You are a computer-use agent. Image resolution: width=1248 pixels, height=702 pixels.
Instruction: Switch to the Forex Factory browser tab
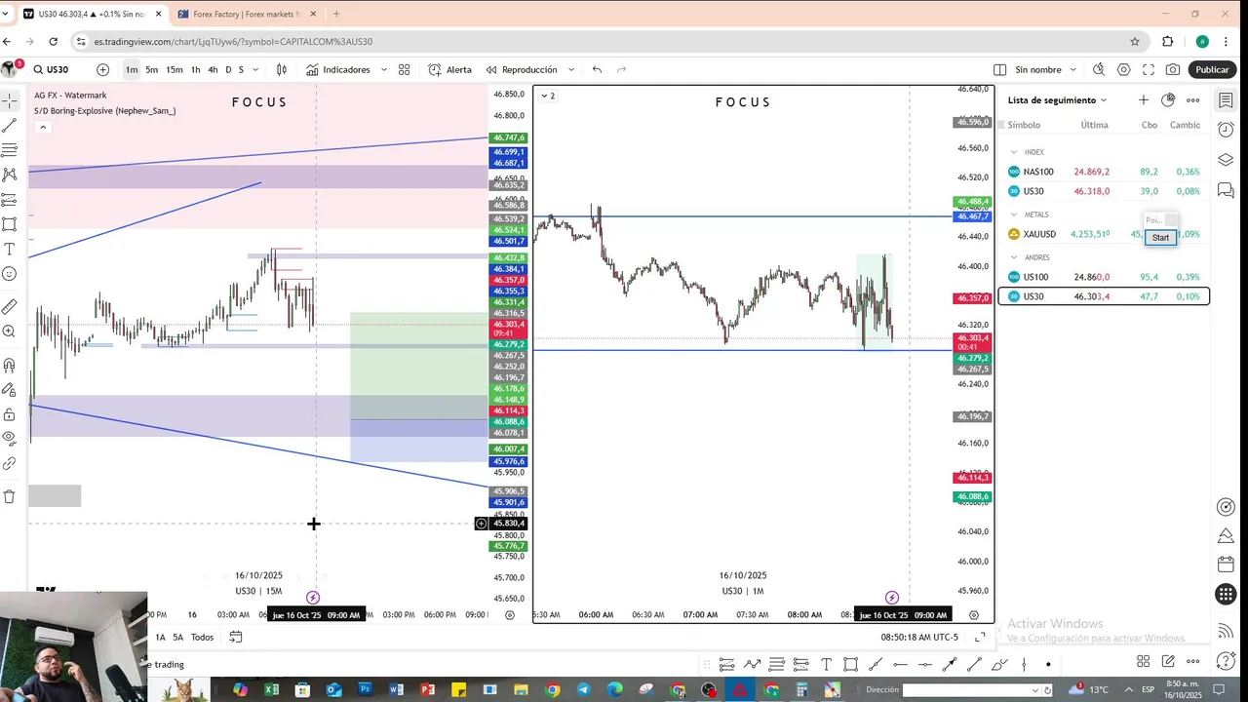(246, 14)
